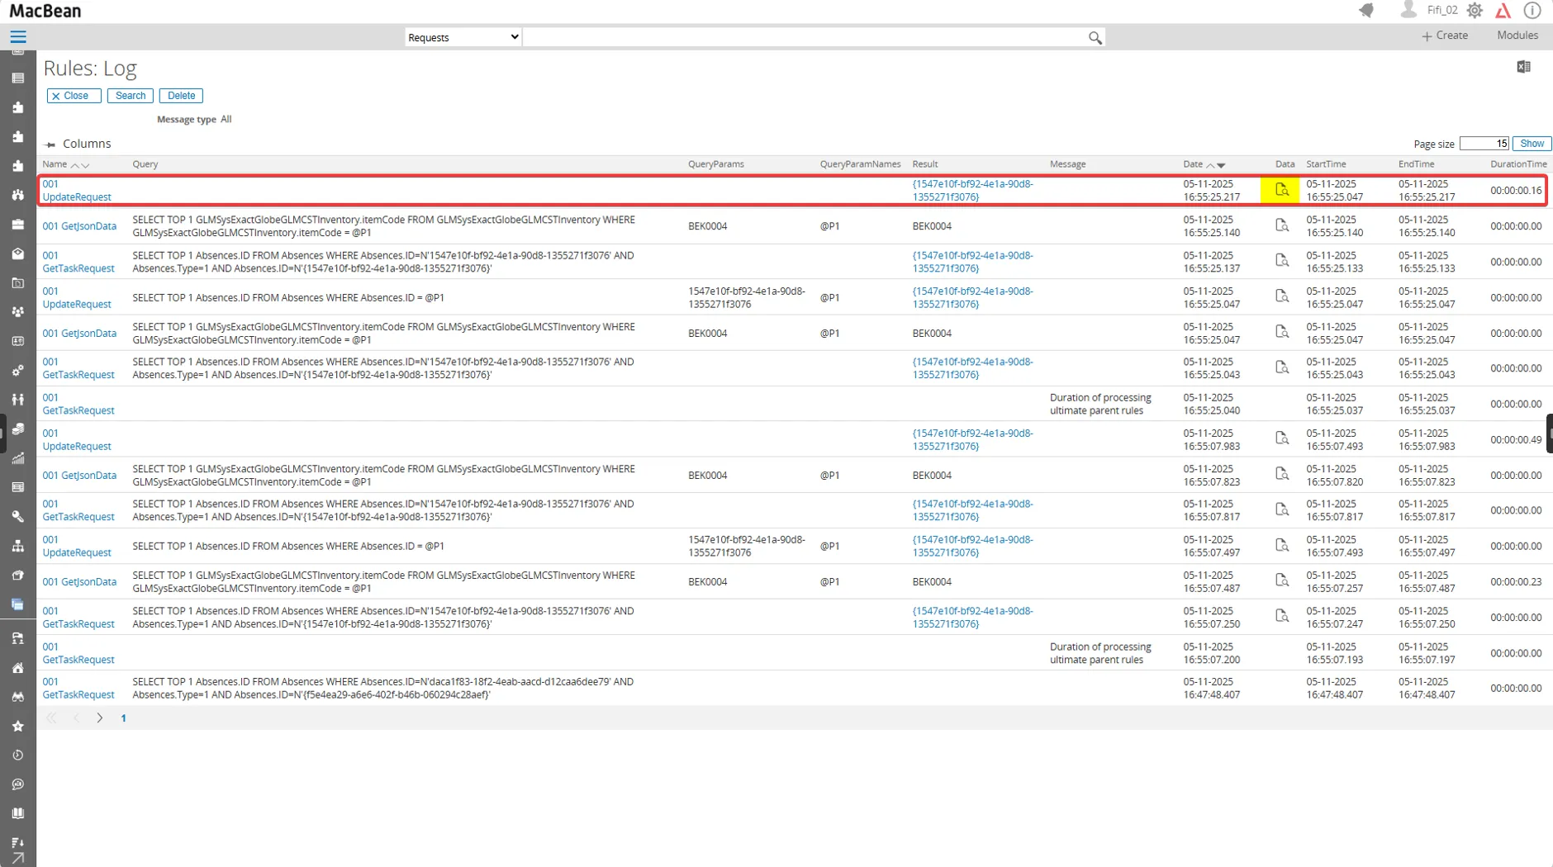
Task: Click inside the global search input field
Action: (810, 36)
